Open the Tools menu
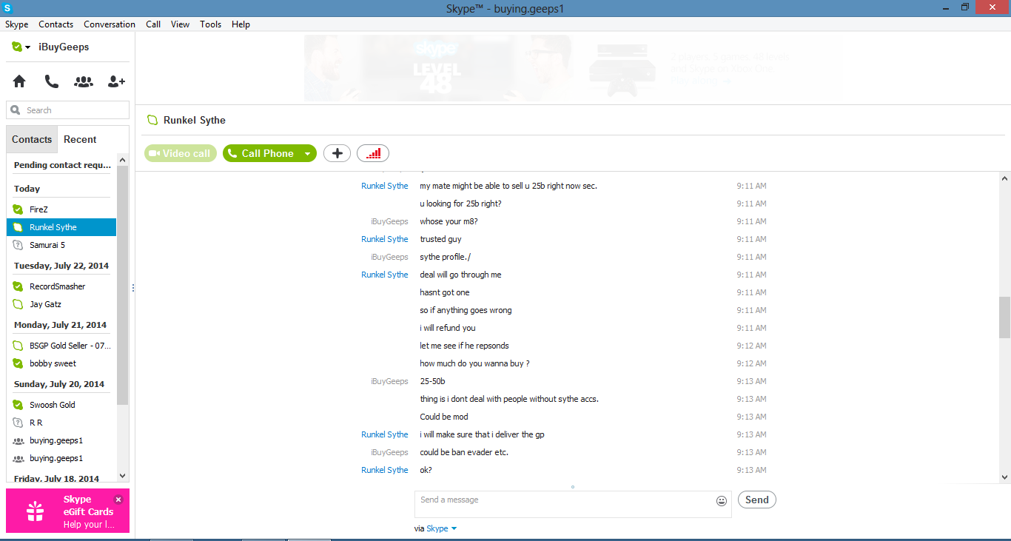Screen dimensions: 1011x541 210,24
